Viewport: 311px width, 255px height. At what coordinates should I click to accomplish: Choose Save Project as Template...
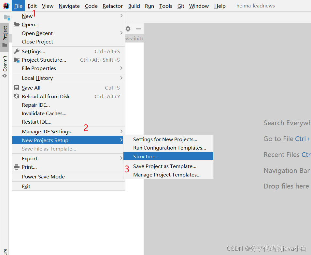pos(168,166)
